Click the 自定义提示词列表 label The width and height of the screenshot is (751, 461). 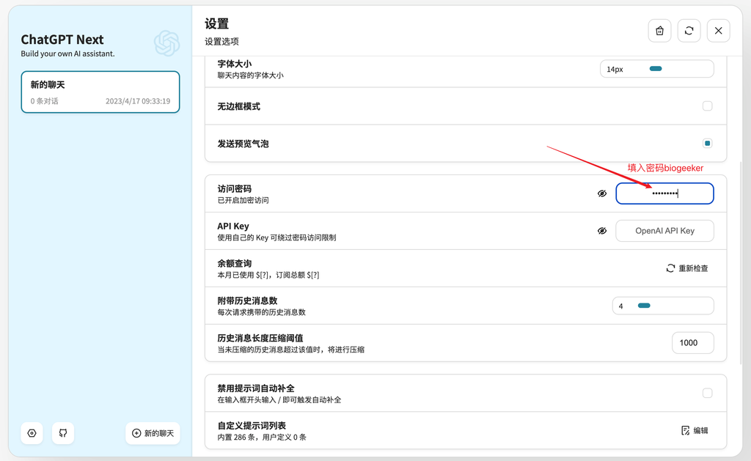[252, 426]
